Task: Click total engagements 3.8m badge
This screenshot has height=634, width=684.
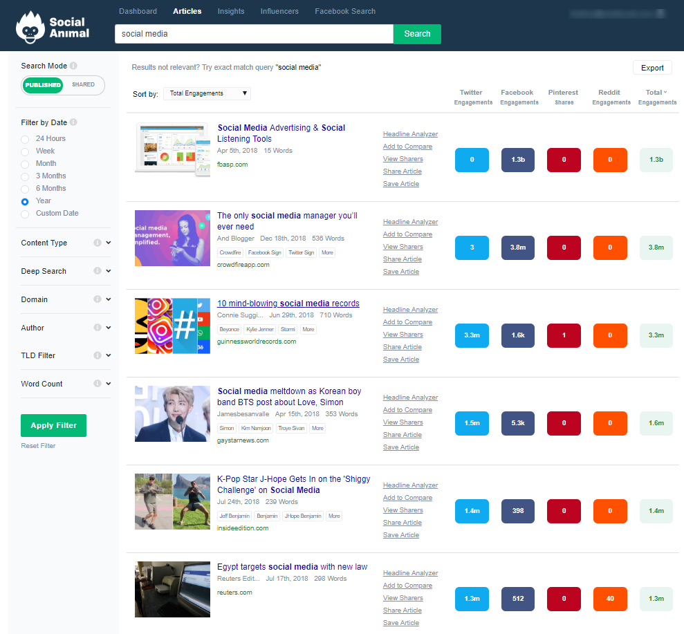Action: point(656,248)
